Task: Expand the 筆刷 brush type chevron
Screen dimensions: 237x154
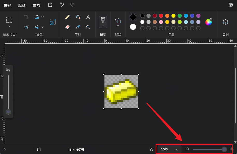Action: [x=103, y=26]
